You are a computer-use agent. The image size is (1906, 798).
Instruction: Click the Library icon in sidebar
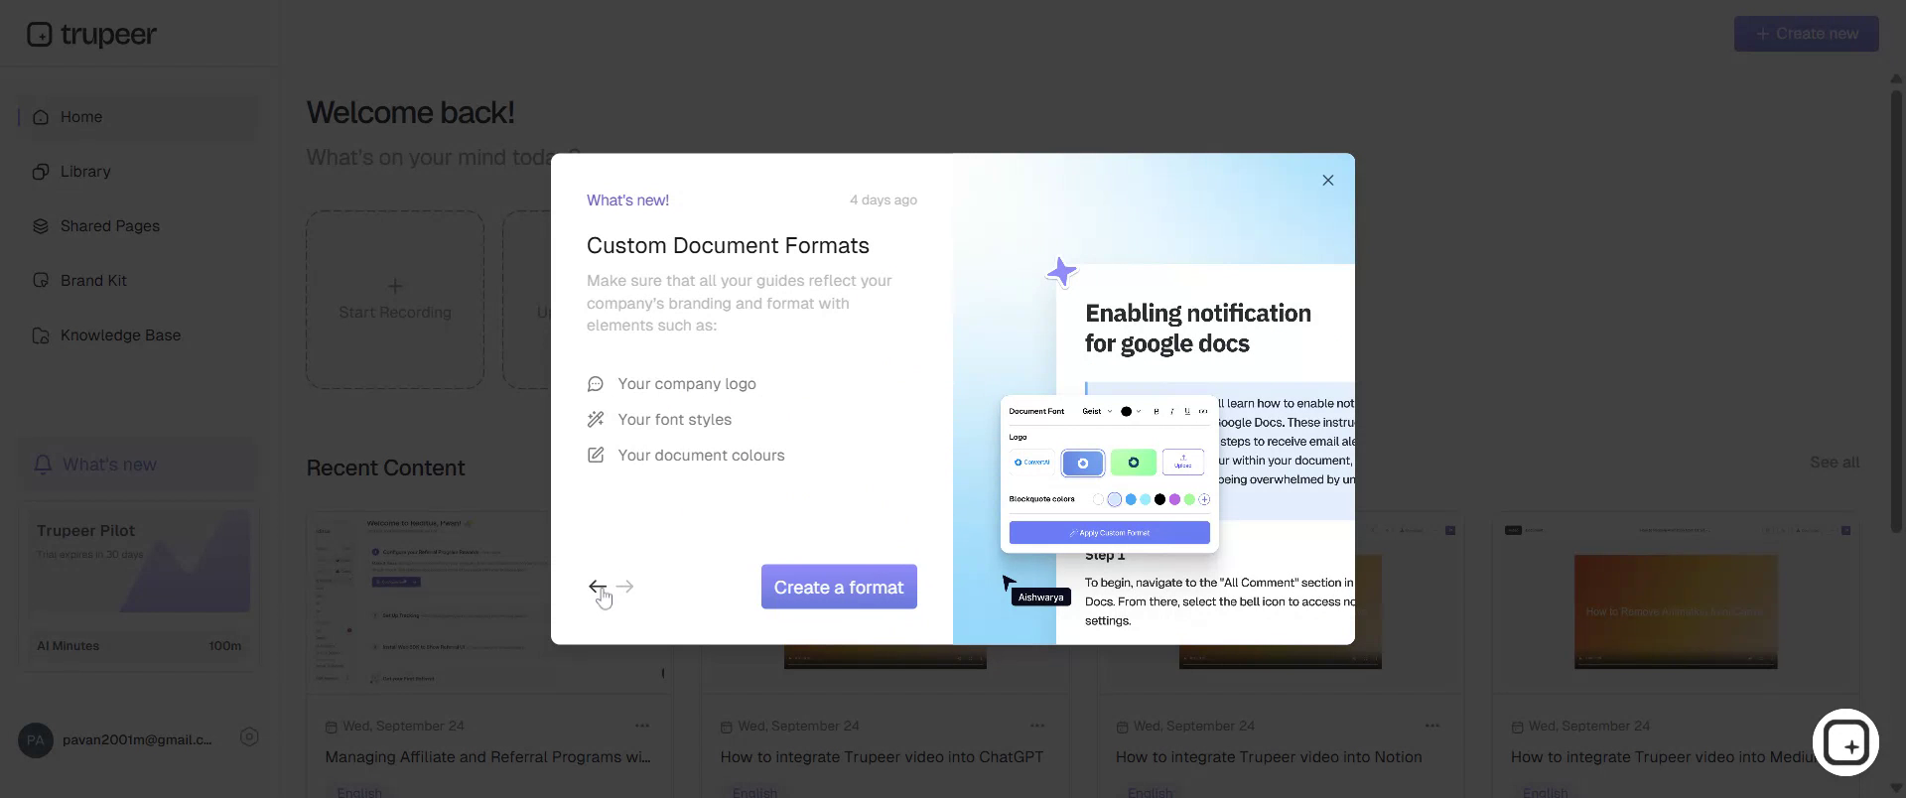(x=41, y=172)
